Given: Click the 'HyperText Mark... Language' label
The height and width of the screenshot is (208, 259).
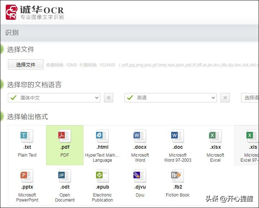Looking at the screenshot, I should click(x=102, y=157).
